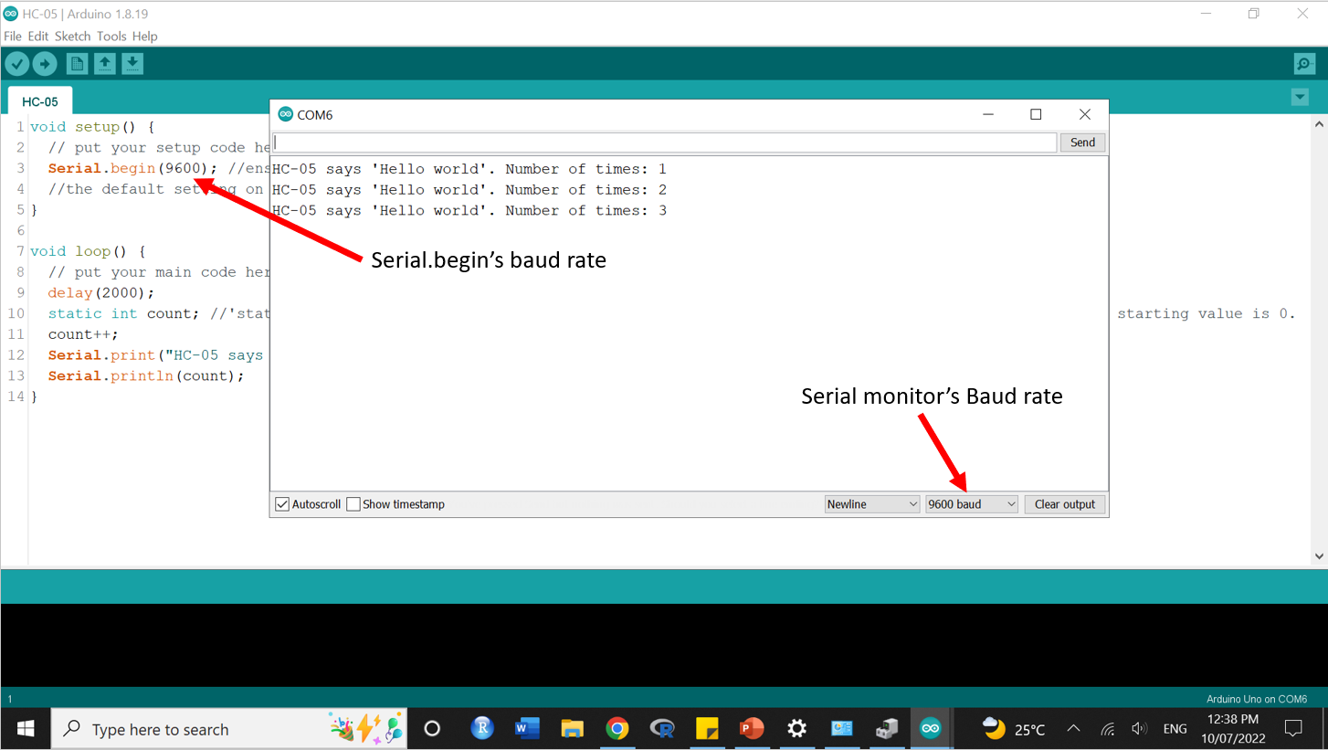Viewport: 1328px width, 750px height.
Task: Open the Photos-style taskbar app icon
Action: click(x=841, y=729)
